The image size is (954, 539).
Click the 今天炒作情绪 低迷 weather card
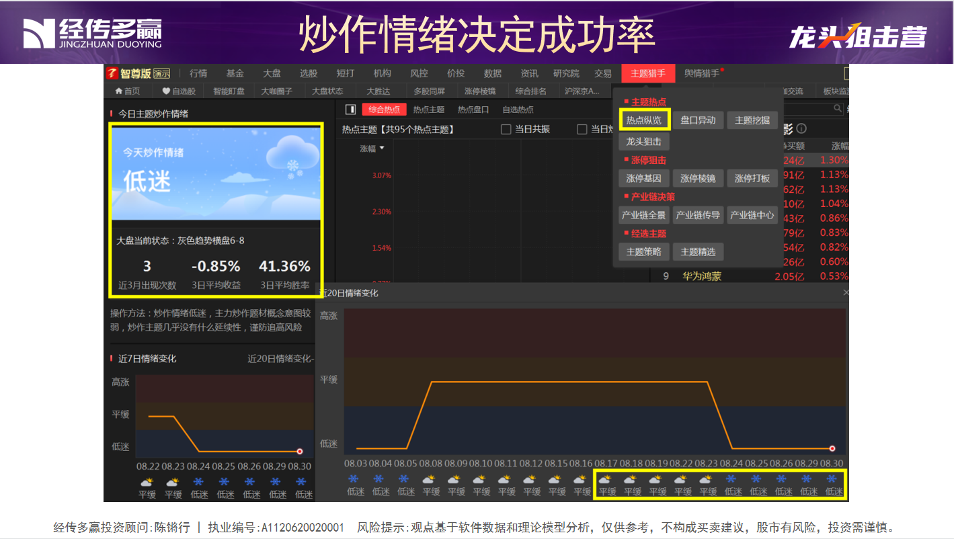[x=216, y=173]
